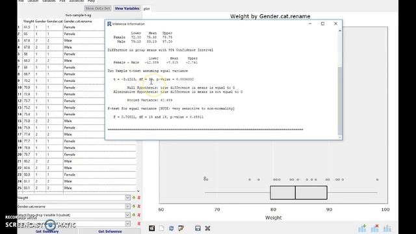Click the Gender.cat.rename column header
416x234 pixels.
tap(78, 21)
